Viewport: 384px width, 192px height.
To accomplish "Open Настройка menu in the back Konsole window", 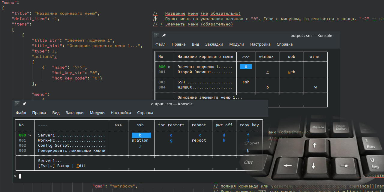I will point(260,44).
